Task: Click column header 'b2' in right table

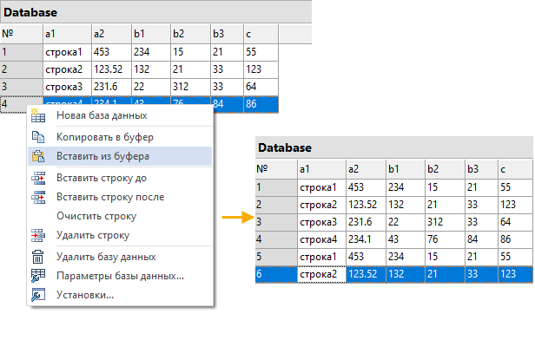Action: pos(446,169)
